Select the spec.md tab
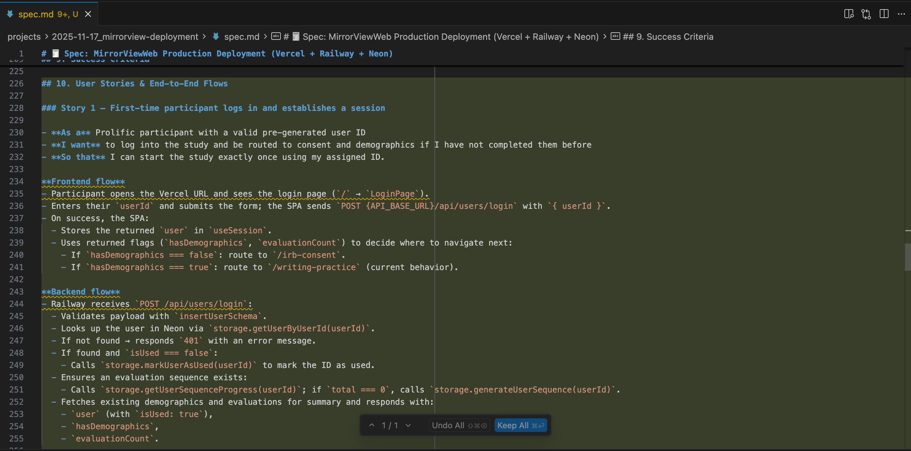 click(x=36, y=14)
